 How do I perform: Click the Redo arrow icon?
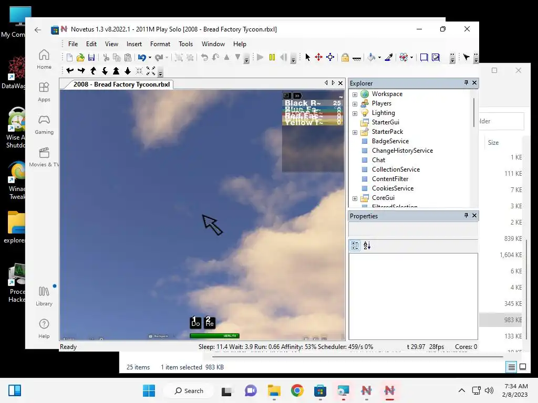click(159, 57)
